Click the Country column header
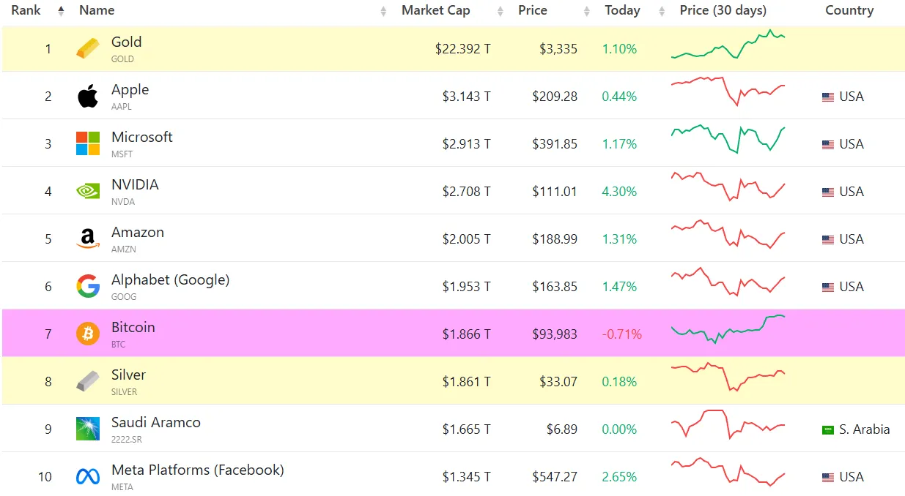Viewport: 905px width, 496px height. 849,10
